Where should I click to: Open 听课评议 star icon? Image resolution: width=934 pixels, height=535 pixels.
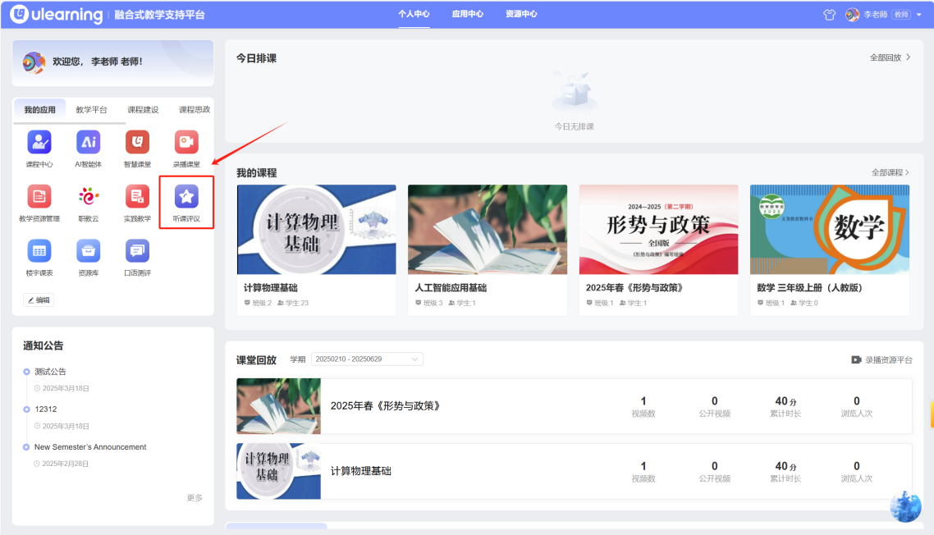[186, 196]
